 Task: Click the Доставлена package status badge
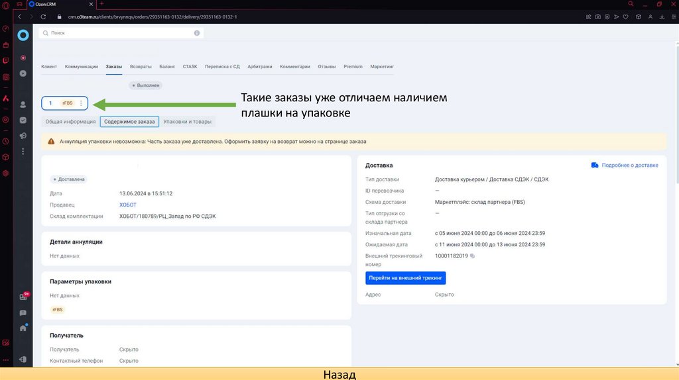coord(68,179)
